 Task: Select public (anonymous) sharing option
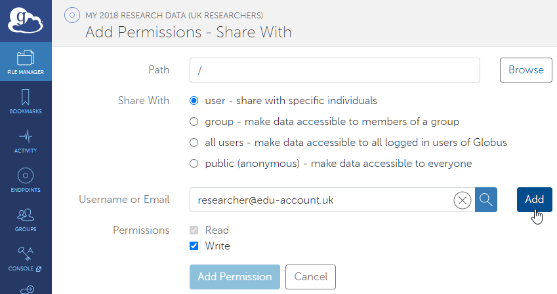(194, 164)
